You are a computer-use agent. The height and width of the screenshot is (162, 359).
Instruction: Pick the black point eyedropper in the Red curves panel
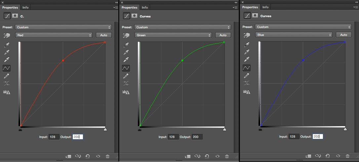click(7, 45)
